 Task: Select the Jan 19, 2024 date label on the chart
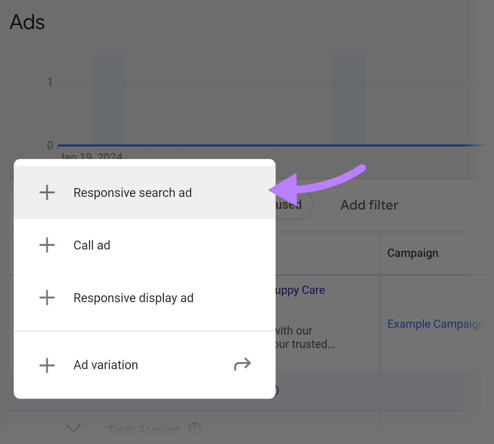(x=91, y=156)
